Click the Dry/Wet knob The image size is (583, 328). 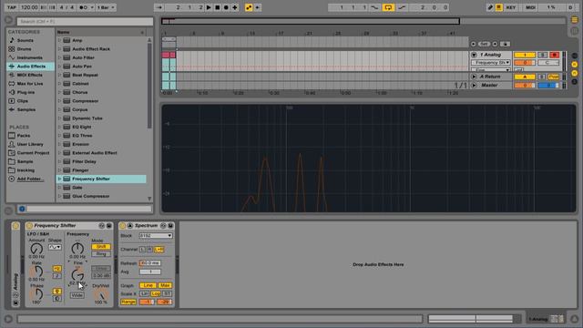click(x=100, y=295)
